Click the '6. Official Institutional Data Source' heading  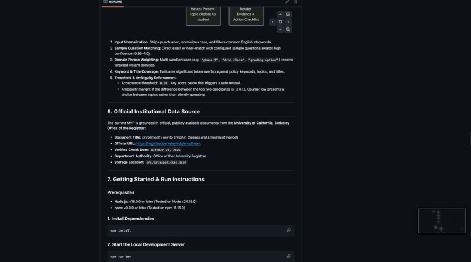point(154,112)
